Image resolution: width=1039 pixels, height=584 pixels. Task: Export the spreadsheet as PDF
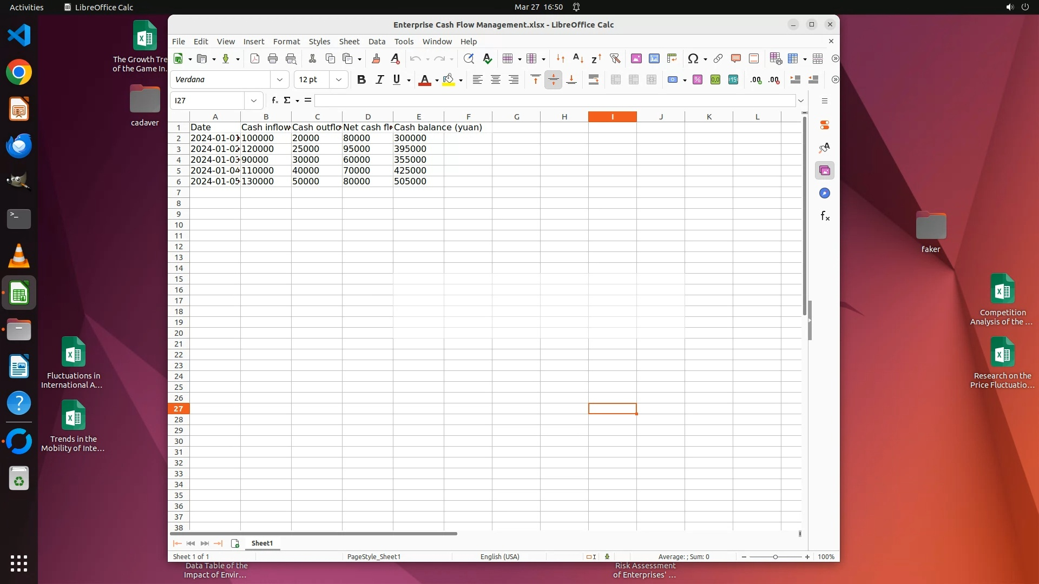(x=255, y=58)
